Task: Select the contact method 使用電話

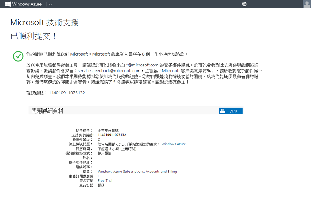Action: pos(104,153)
